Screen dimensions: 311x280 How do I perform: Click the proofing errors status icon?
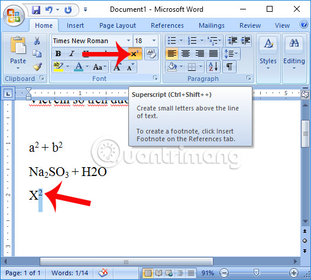click(x=103, y=273)
